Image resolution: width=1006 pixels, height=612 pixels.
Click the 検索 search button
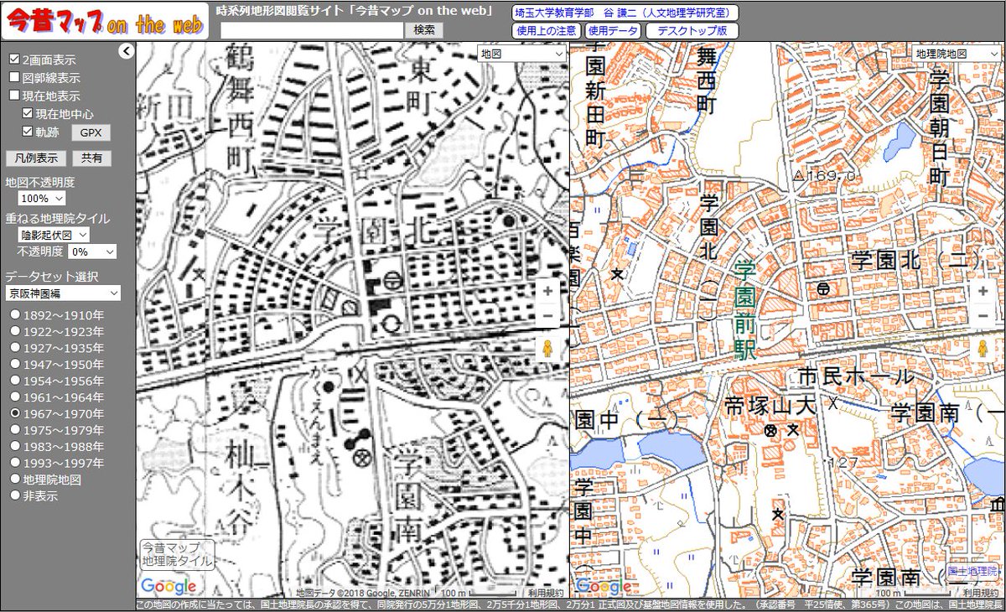pos(424,29)
